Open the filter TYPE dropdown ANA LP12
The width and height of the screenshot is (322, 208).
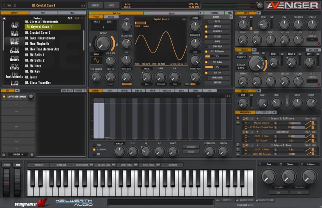point(242,57)
